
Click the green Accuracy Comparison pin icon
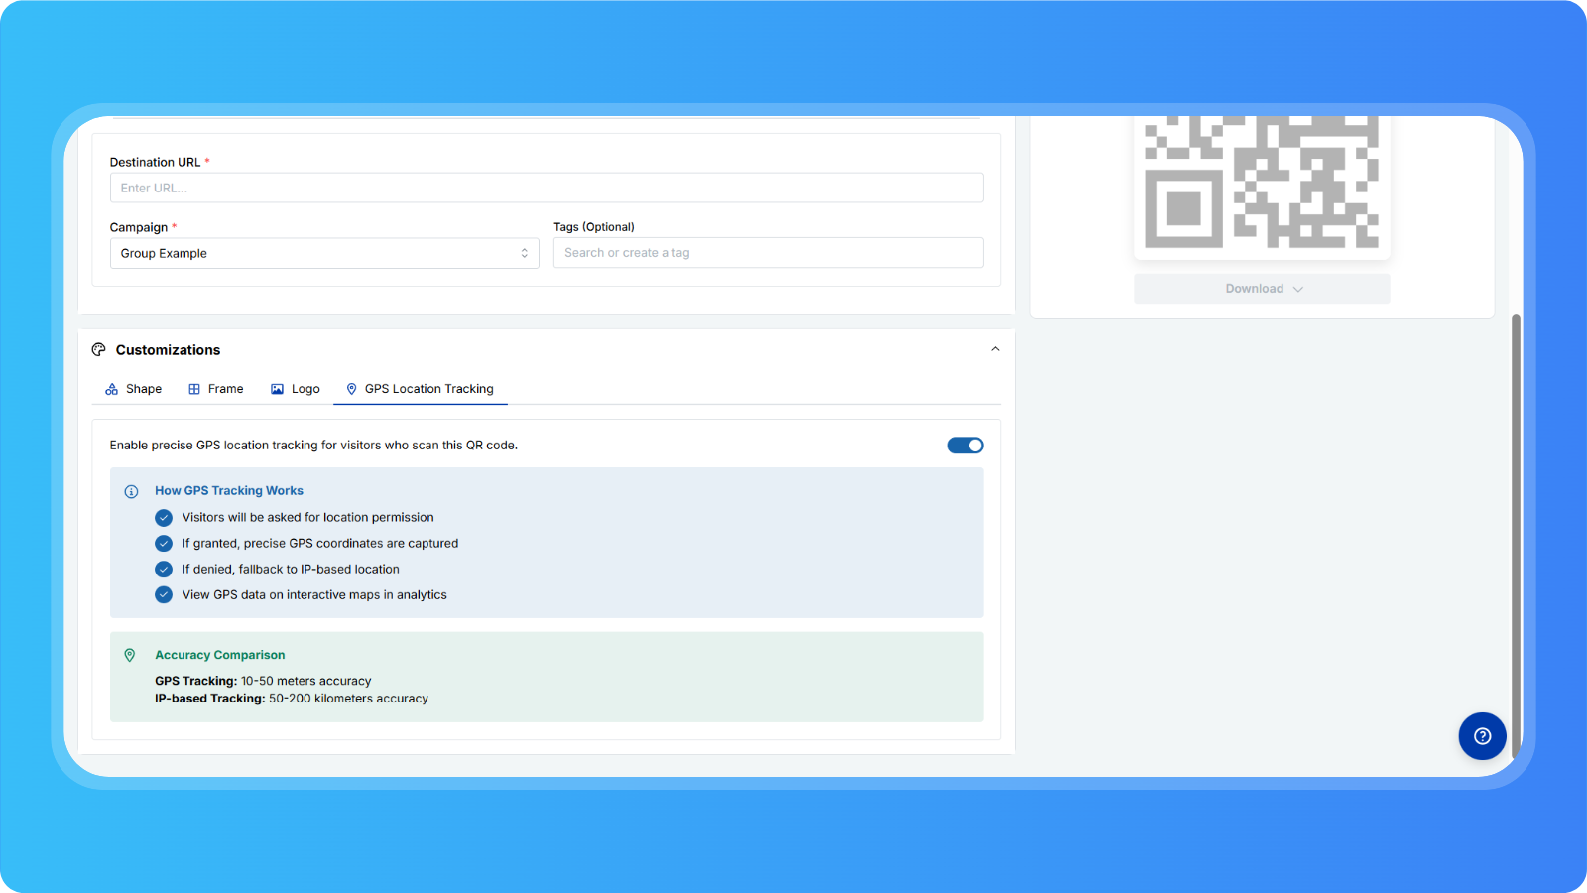click(130, 655)
